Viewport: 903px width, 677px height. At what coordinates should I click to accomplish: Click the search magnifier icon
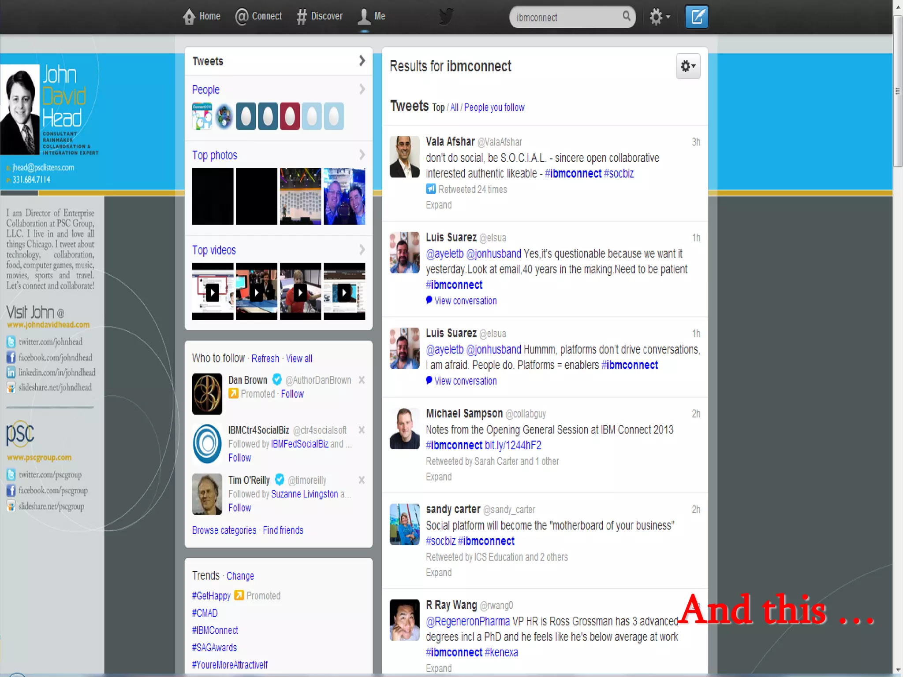[x=626, y=16]
